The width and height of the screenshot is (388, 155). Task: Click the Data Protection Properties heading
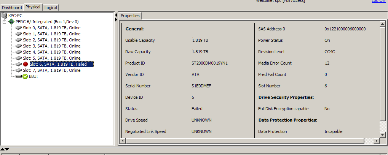(x=288, y=120)
